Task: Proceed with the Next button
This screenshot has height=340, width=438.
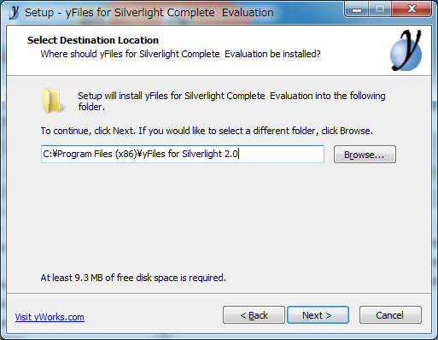Action: pyautogui.click(x=318, y=315)
